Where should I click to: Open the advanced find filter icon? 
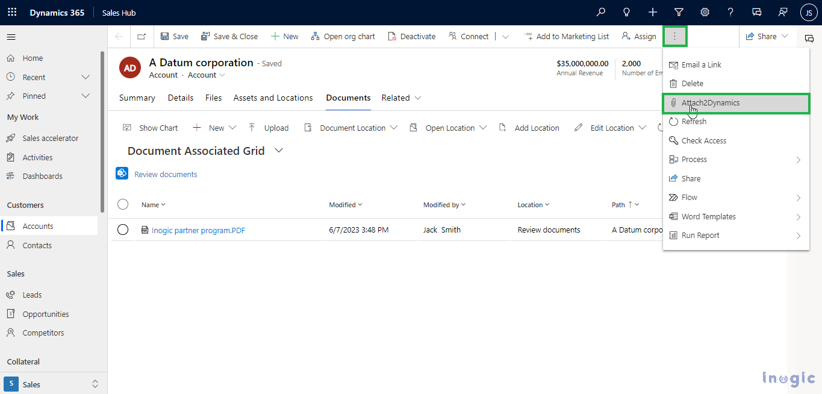pos(679,12)
